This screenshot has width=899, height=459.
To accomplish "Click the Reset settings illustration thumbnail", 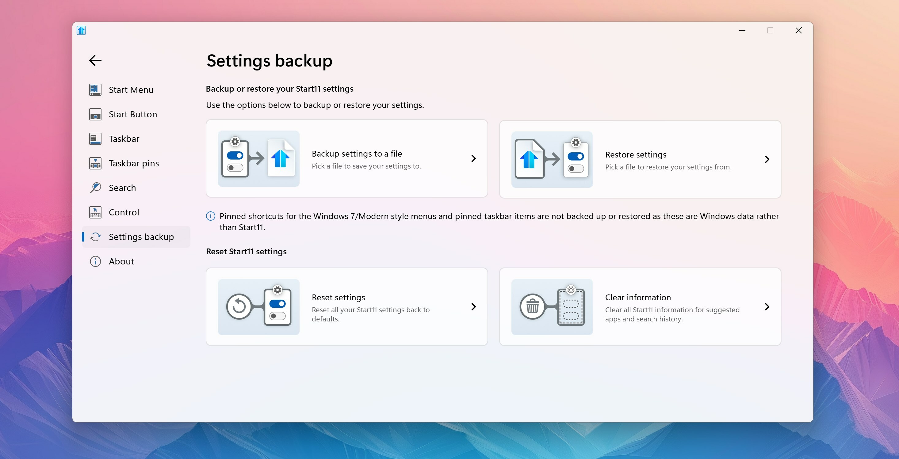I will coord(258,307).
